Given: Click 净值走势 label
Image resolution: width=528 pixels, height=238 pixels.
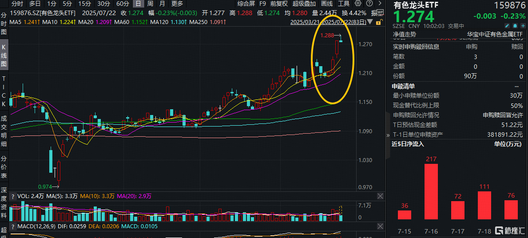Looking at the screenshot, I should 405,34.
